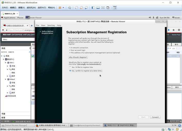Click the Forward button
182x131 pixels.
[x=155, y=117]
